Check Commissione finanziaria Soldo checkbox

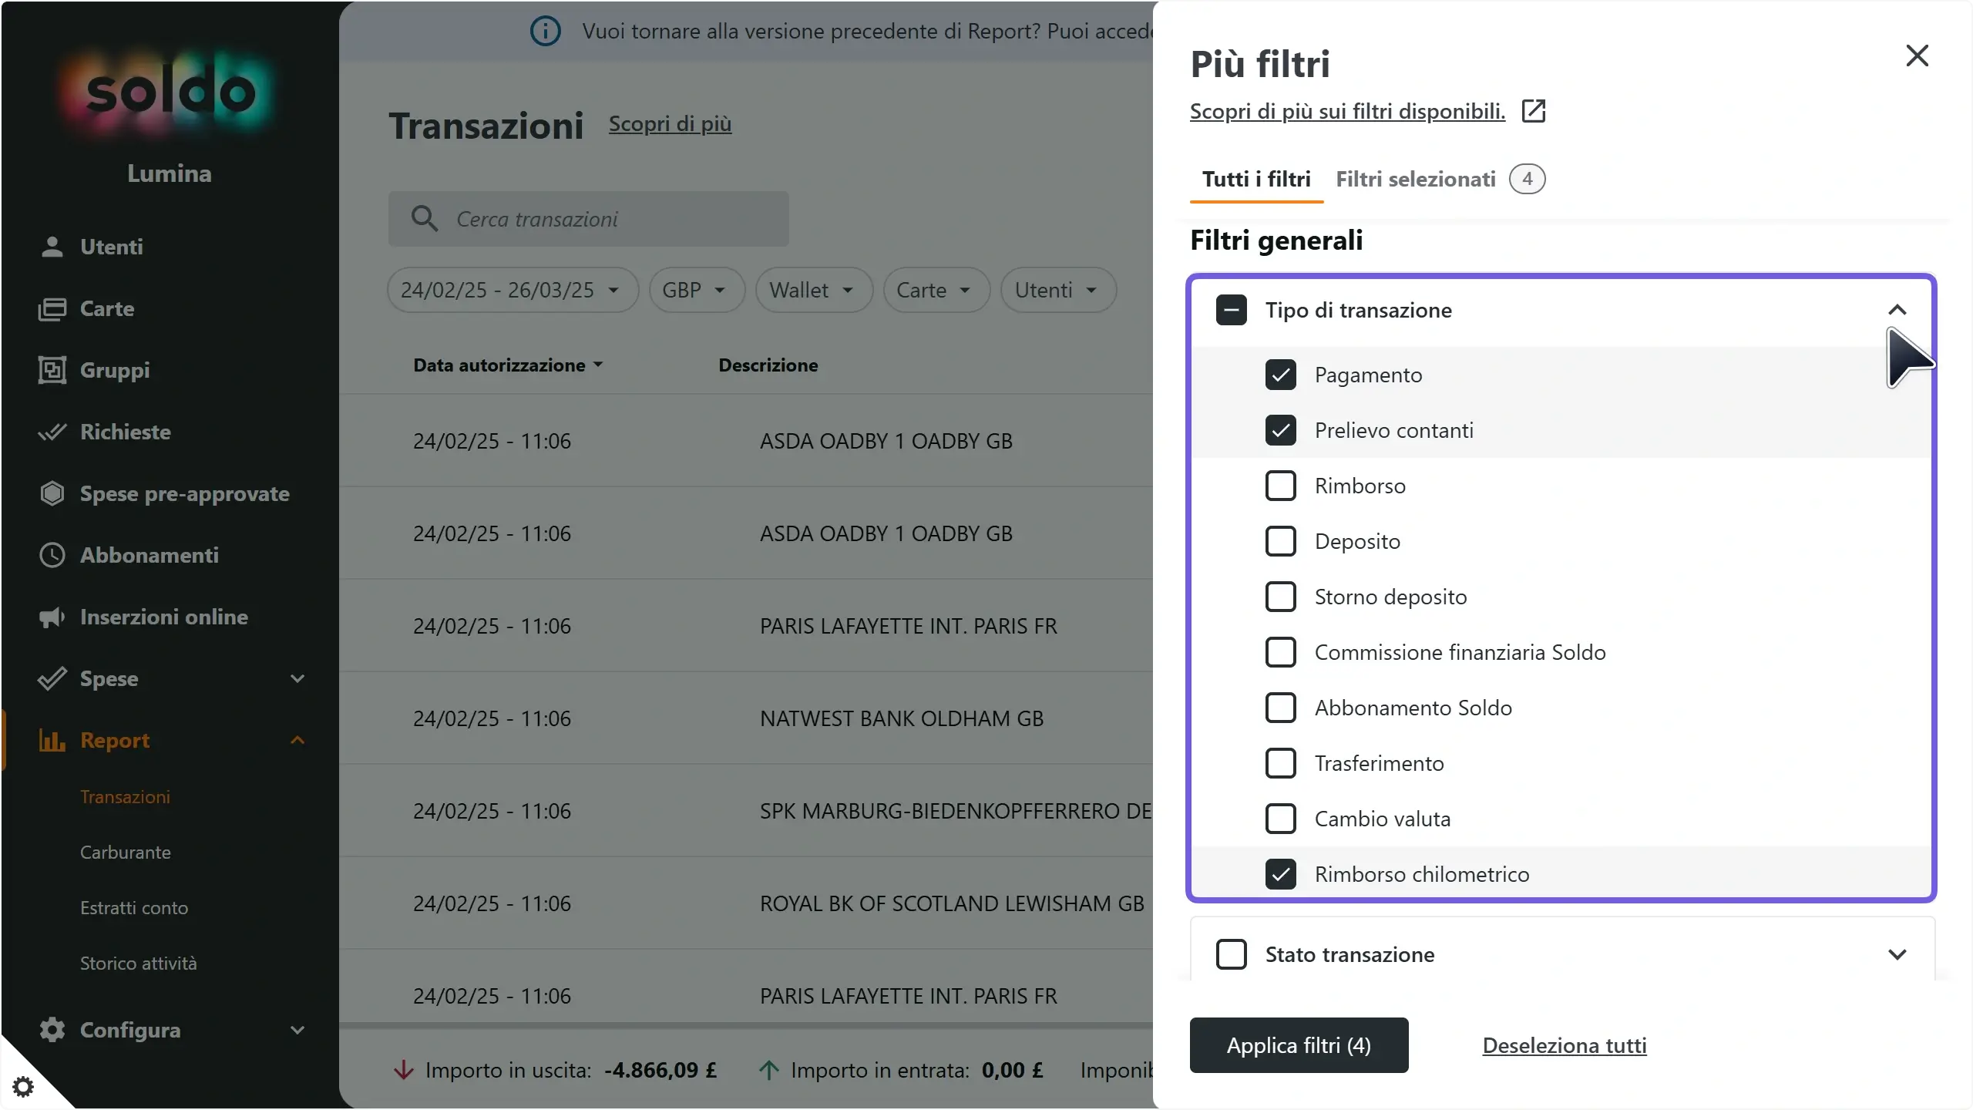[x=1280, y=652]
